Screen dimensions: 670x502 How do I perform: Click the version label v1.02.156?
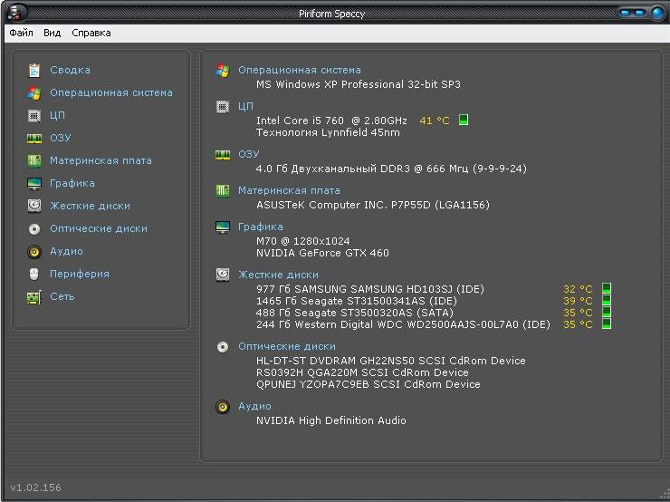coord(36,488)
